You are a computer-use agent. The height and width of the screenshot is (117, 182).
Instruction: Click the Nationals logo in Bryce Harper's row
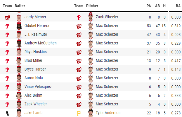click(79, 69)
